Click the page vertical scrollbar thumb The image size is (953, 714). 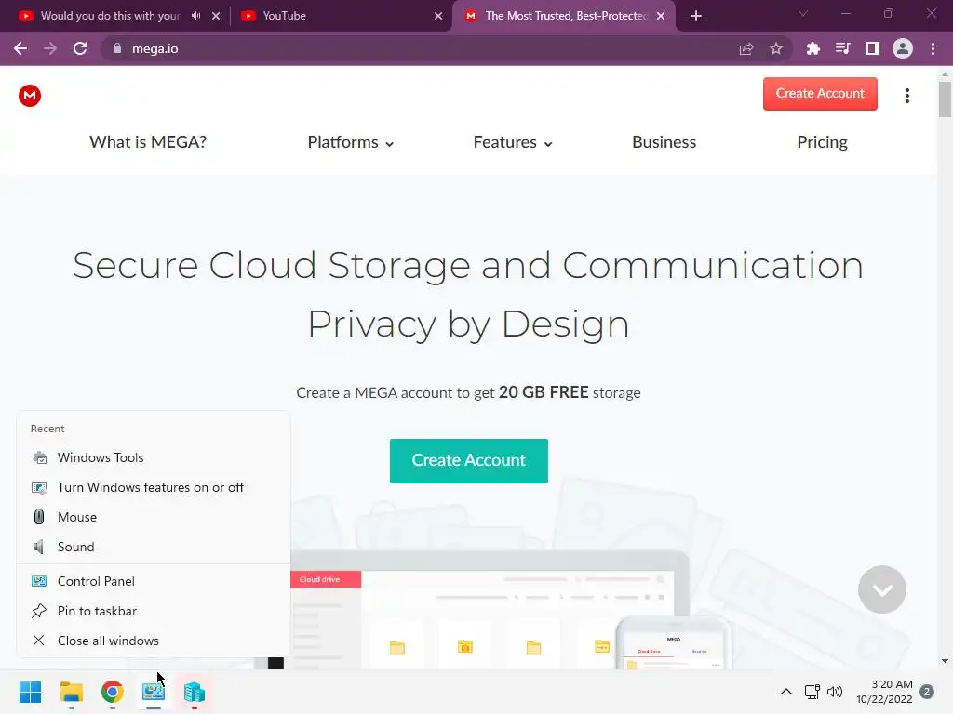tap(945, 99)
